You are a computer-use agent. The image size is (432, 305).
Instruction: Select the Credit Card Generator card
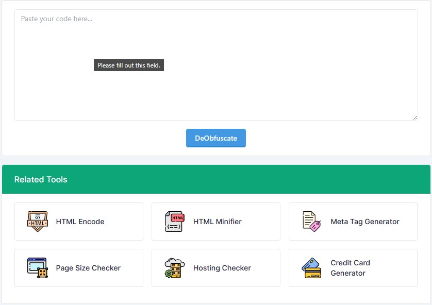click(x=353, y=268)
